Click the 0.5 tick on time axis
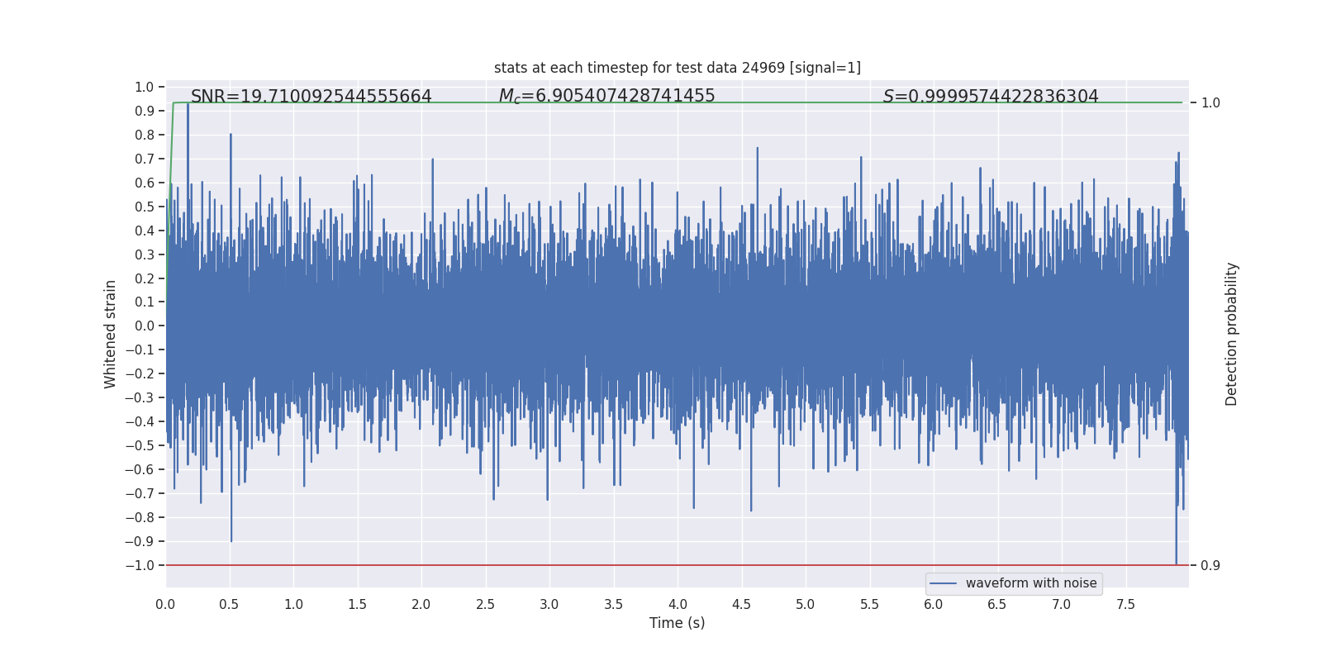Image resolution: width=1322 pixels, height=661 pixels. pos(230,605)
